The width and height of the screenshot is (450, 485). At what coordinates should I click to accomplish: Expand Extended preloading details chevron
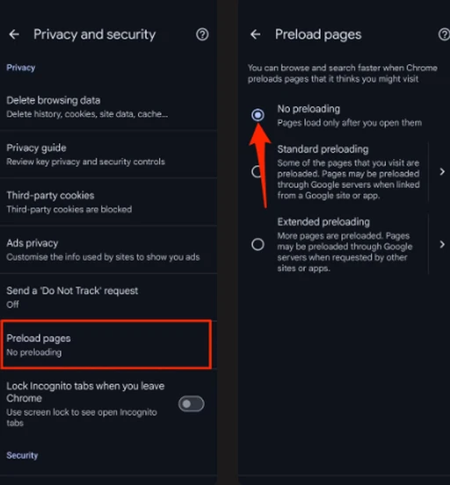[442, 244]
